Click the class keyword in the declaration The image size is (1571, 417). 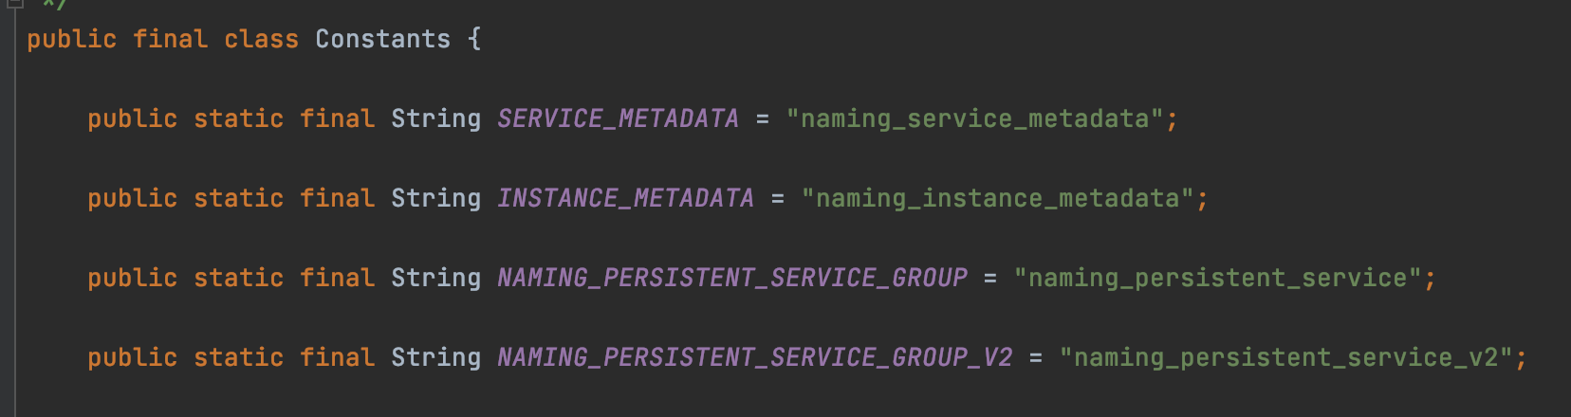(261, 39)
